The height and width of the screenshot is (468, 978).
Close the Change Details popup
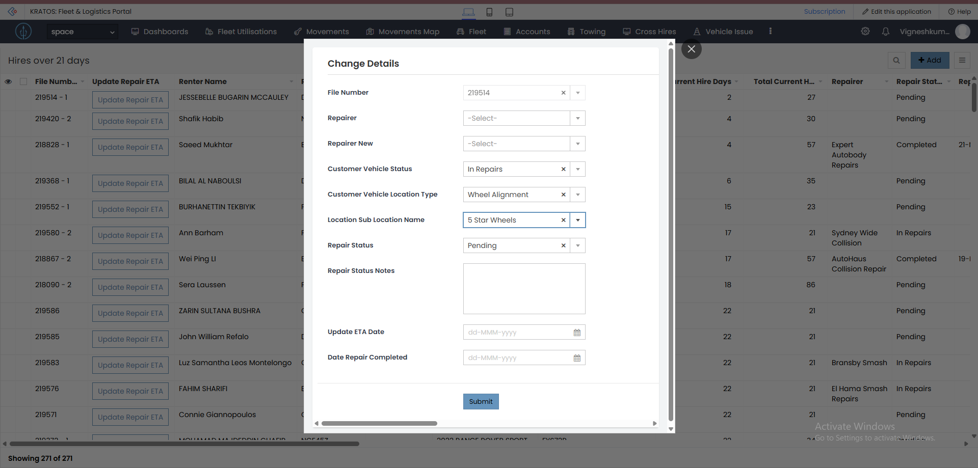tap(691, 49)
